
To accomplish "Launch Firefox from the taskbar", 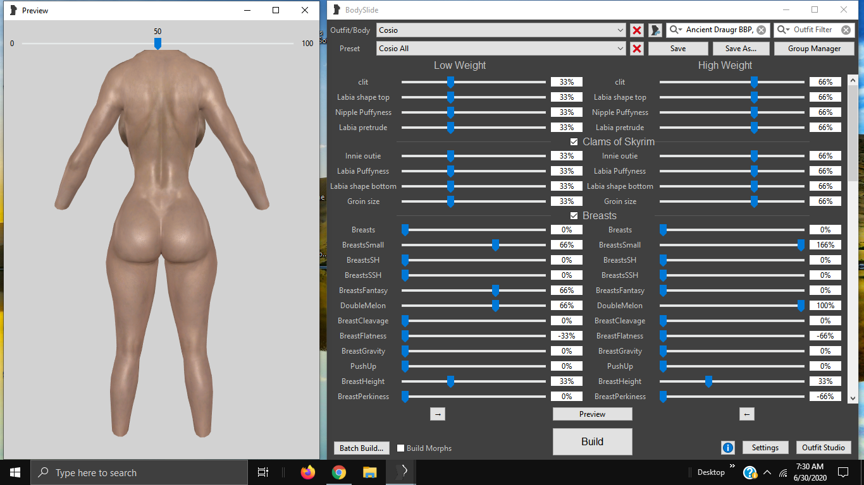I will pos(308,472).
